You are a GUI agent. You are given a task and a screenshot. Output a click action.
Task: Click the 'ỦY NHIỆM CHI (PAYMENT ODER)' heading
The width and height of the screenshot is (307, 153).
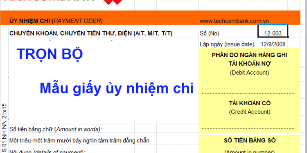coord(56,21)
